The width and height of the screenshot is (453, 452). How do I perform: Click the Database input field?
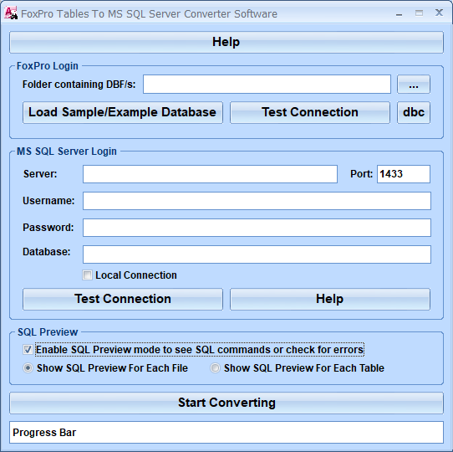tap(257, 254)
